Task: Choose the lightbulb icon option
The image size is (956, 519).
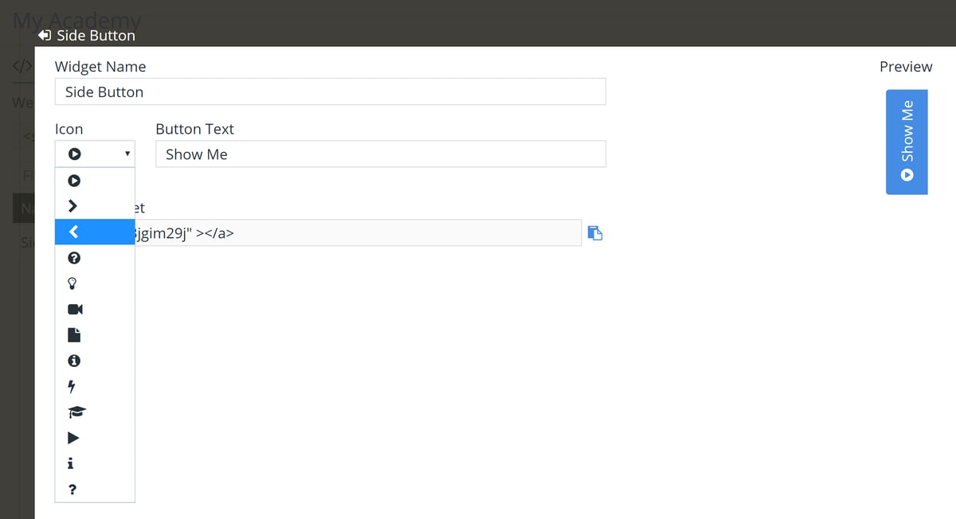Action: coord(74,283)
